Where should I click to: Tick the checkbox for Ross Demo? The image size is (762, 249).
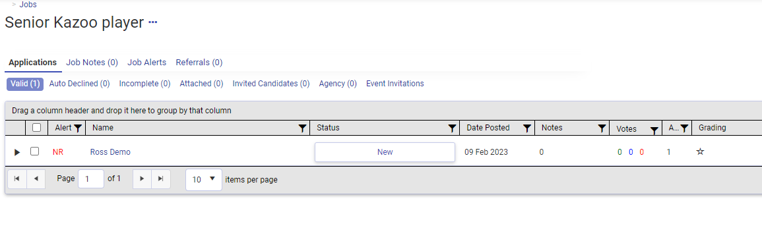[x=34, y=152]
